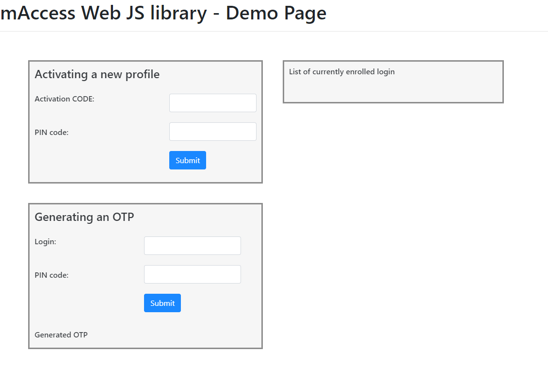Click the 'PIN code:' label in the activation form
Viewport: 548px width, 386px height.
coord(51,132)
